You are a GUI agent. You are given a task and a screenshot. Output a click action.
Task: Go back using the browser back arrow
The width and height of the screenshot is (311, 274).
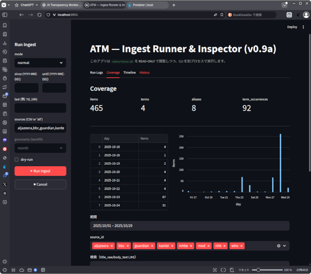21,15
